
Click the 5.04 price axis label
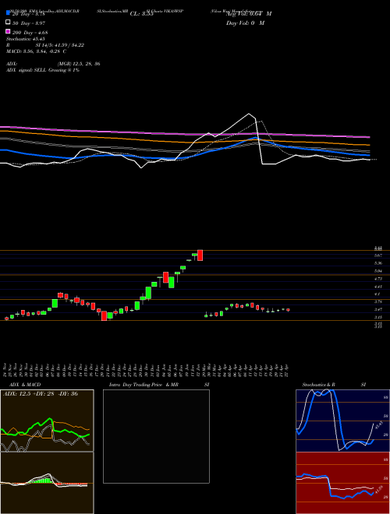[x=378, y=271]
